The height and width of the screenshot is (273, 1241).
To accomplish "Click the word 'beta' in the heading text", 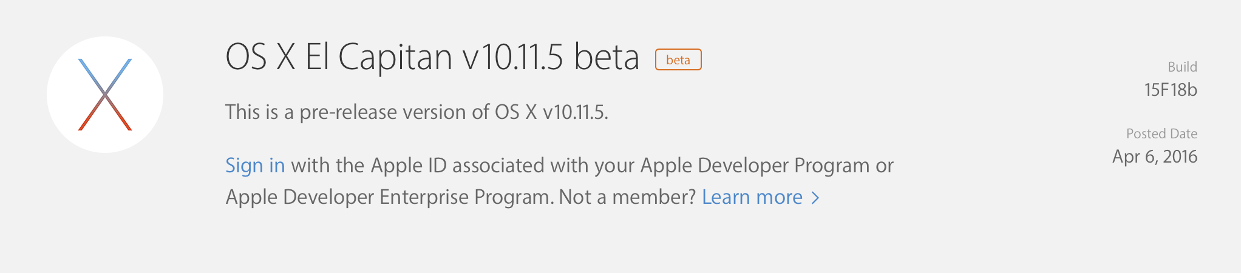I will pyautogui.click(x=607, y=58).
